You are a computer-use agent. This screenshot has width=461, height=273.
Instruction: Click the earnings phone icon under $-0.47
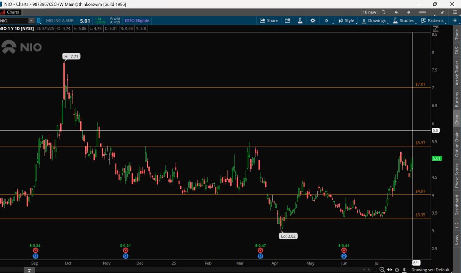coord(260,250)
